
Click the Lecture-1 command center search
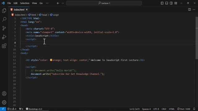[x=104, y=3]
